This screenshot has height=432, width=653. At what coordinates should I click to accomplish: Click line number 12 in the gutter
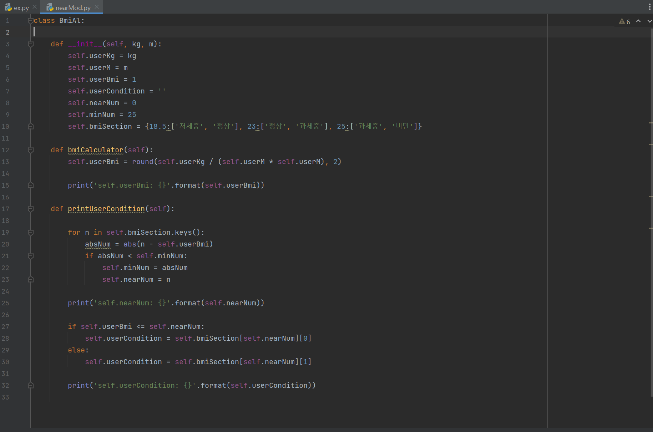[5, 150]
